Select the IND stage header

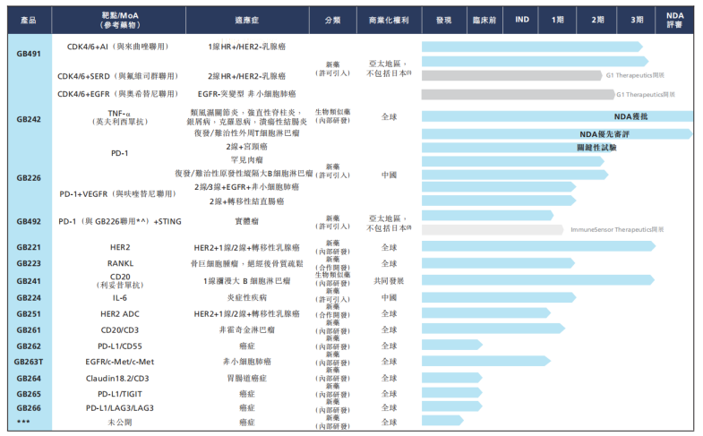[x=522, y=20]
